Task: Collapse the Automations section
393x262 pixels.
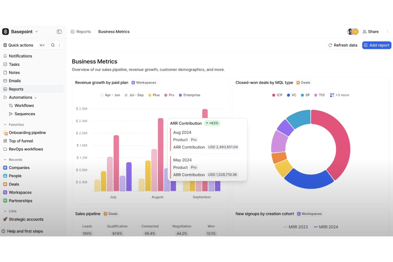Action: click(35, 97)
